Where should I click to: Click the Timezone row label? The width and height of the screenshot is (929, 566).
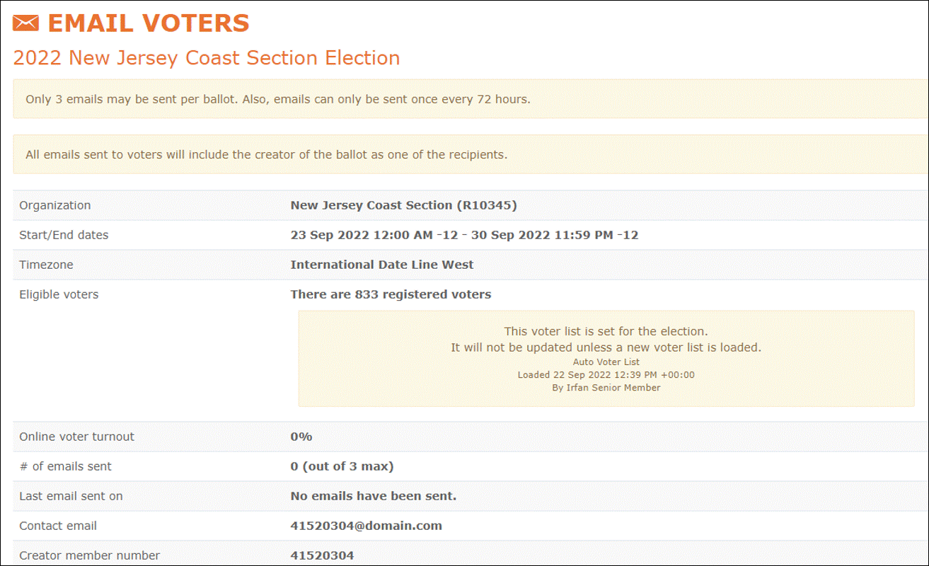click(x=46, y=265)
